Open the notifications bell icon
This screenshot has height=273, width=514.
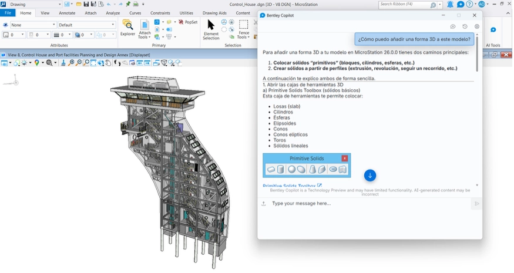tap(451, 4)
